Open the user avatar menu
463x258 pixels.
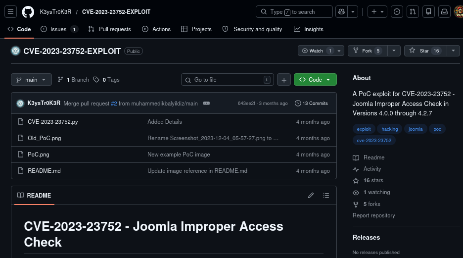(x=459, y=12)
